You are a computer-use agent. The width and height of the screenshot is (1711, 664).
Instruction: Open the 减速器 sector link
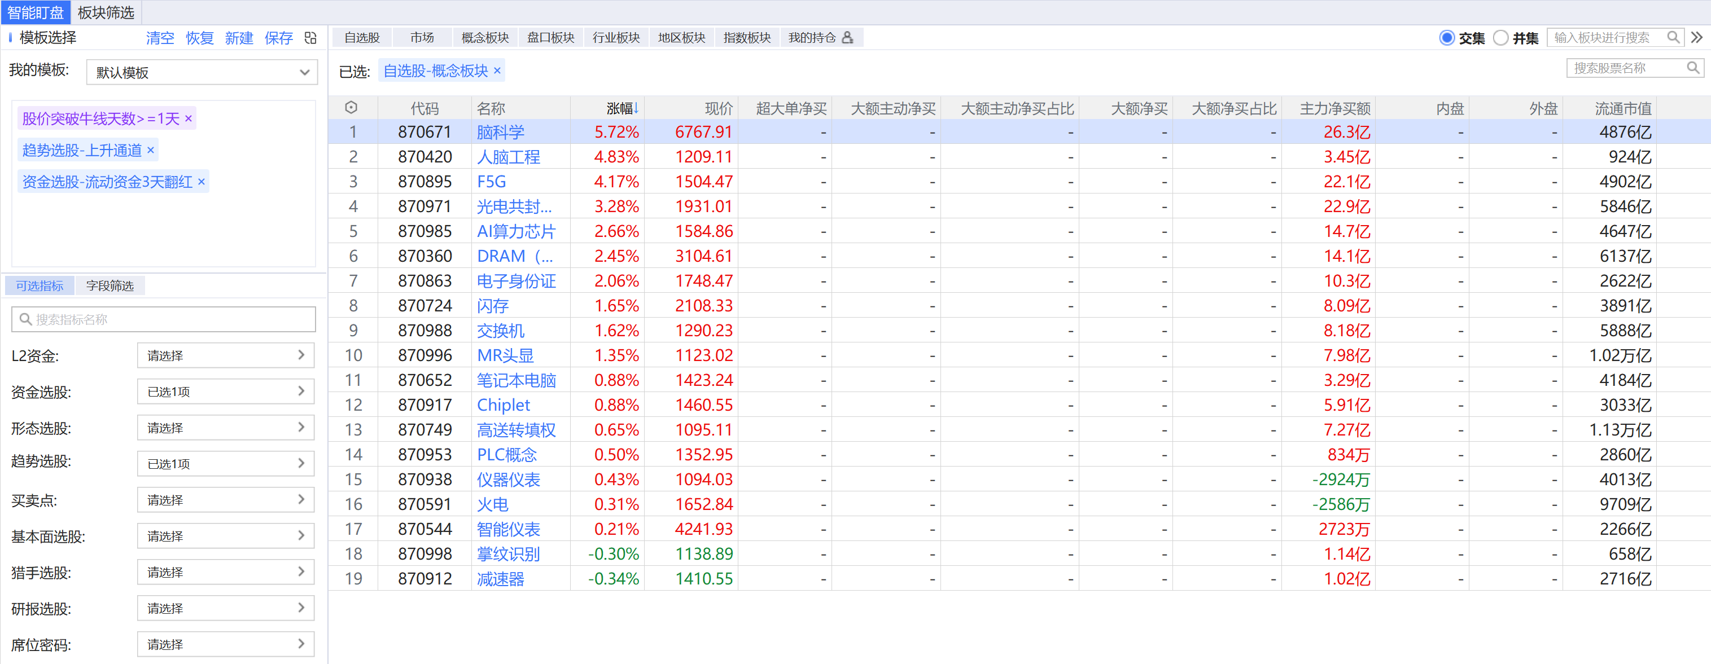(501, 579)
